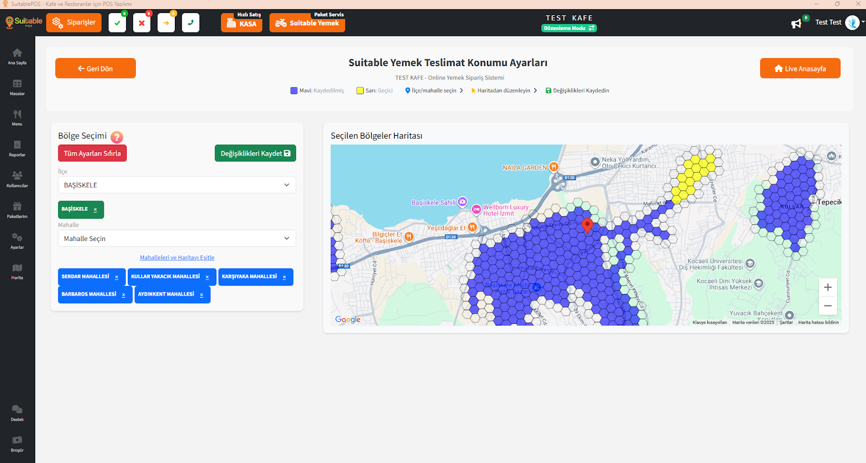The image size is (866, 463).
Task: Click Klavye kısayolları on the map
Action: [x=710, y=322]
